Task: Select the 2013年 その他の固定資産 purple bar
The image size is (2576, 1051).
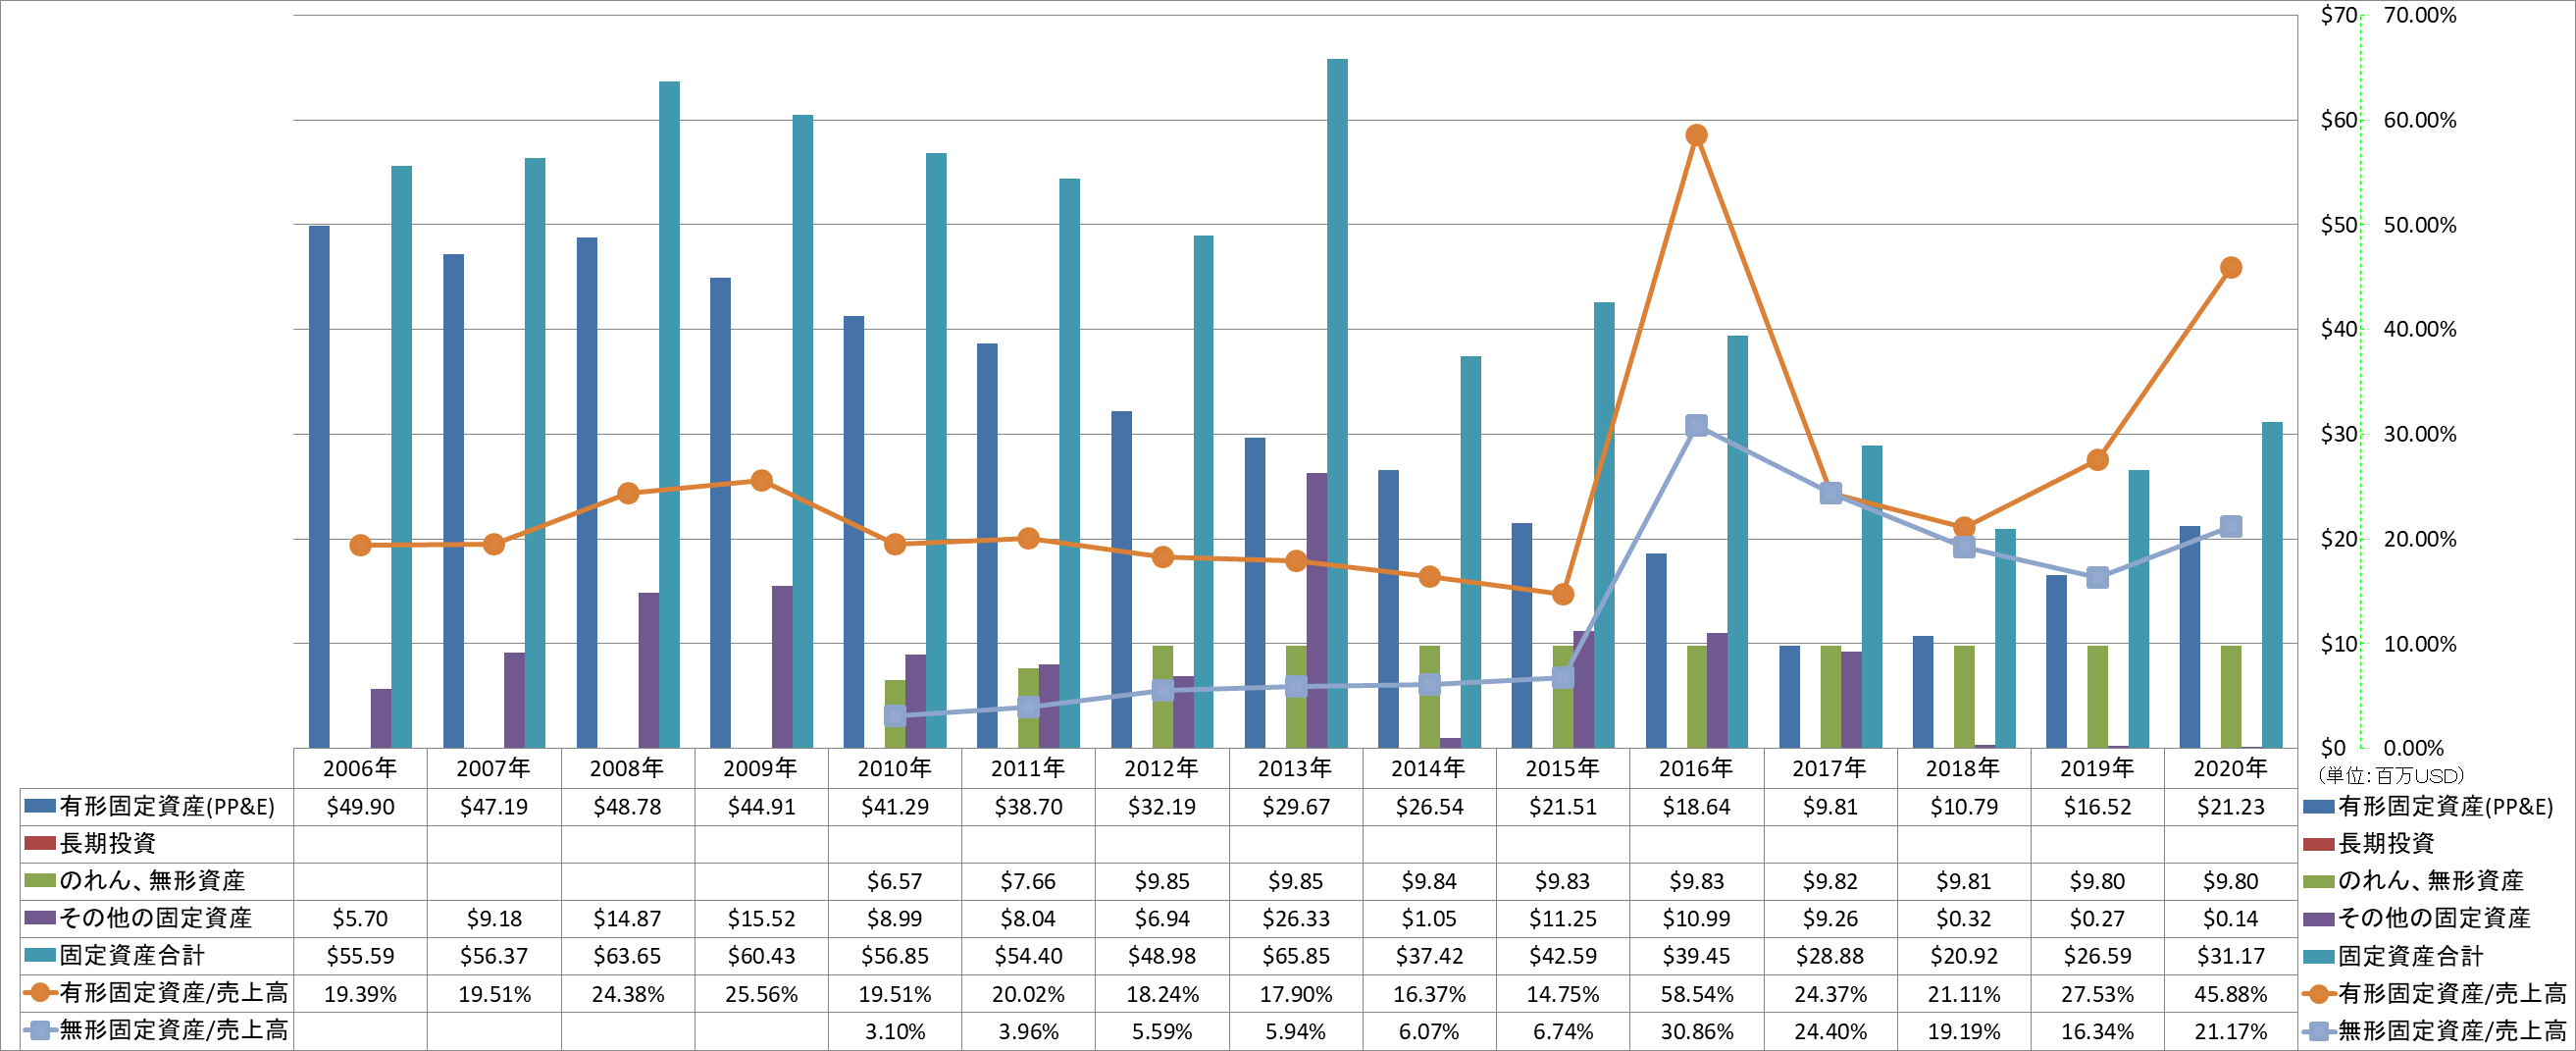Action: click(1316, 610)
